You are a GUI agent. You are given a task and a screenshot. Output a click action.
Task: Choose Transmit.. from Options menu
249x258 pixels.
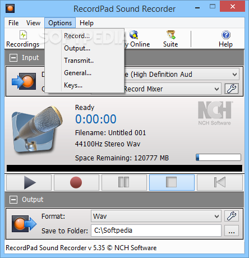click(x=85, y=61)
